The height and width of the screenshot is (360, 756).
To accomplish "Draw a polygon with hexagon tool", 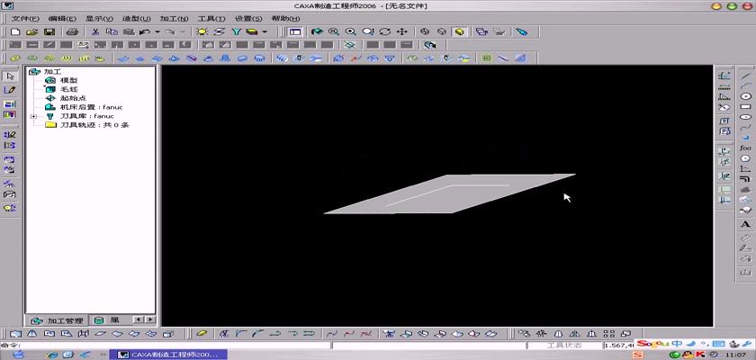I will [x=745, y=158].
